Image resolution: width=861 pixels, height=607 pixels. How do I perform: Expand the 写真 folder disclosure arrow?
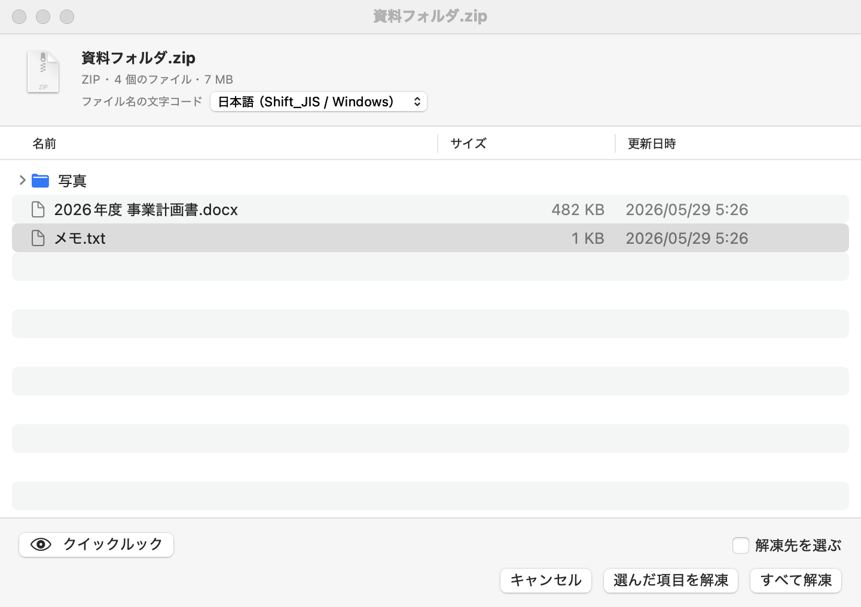pyautogui.click(x=22, y=180)
